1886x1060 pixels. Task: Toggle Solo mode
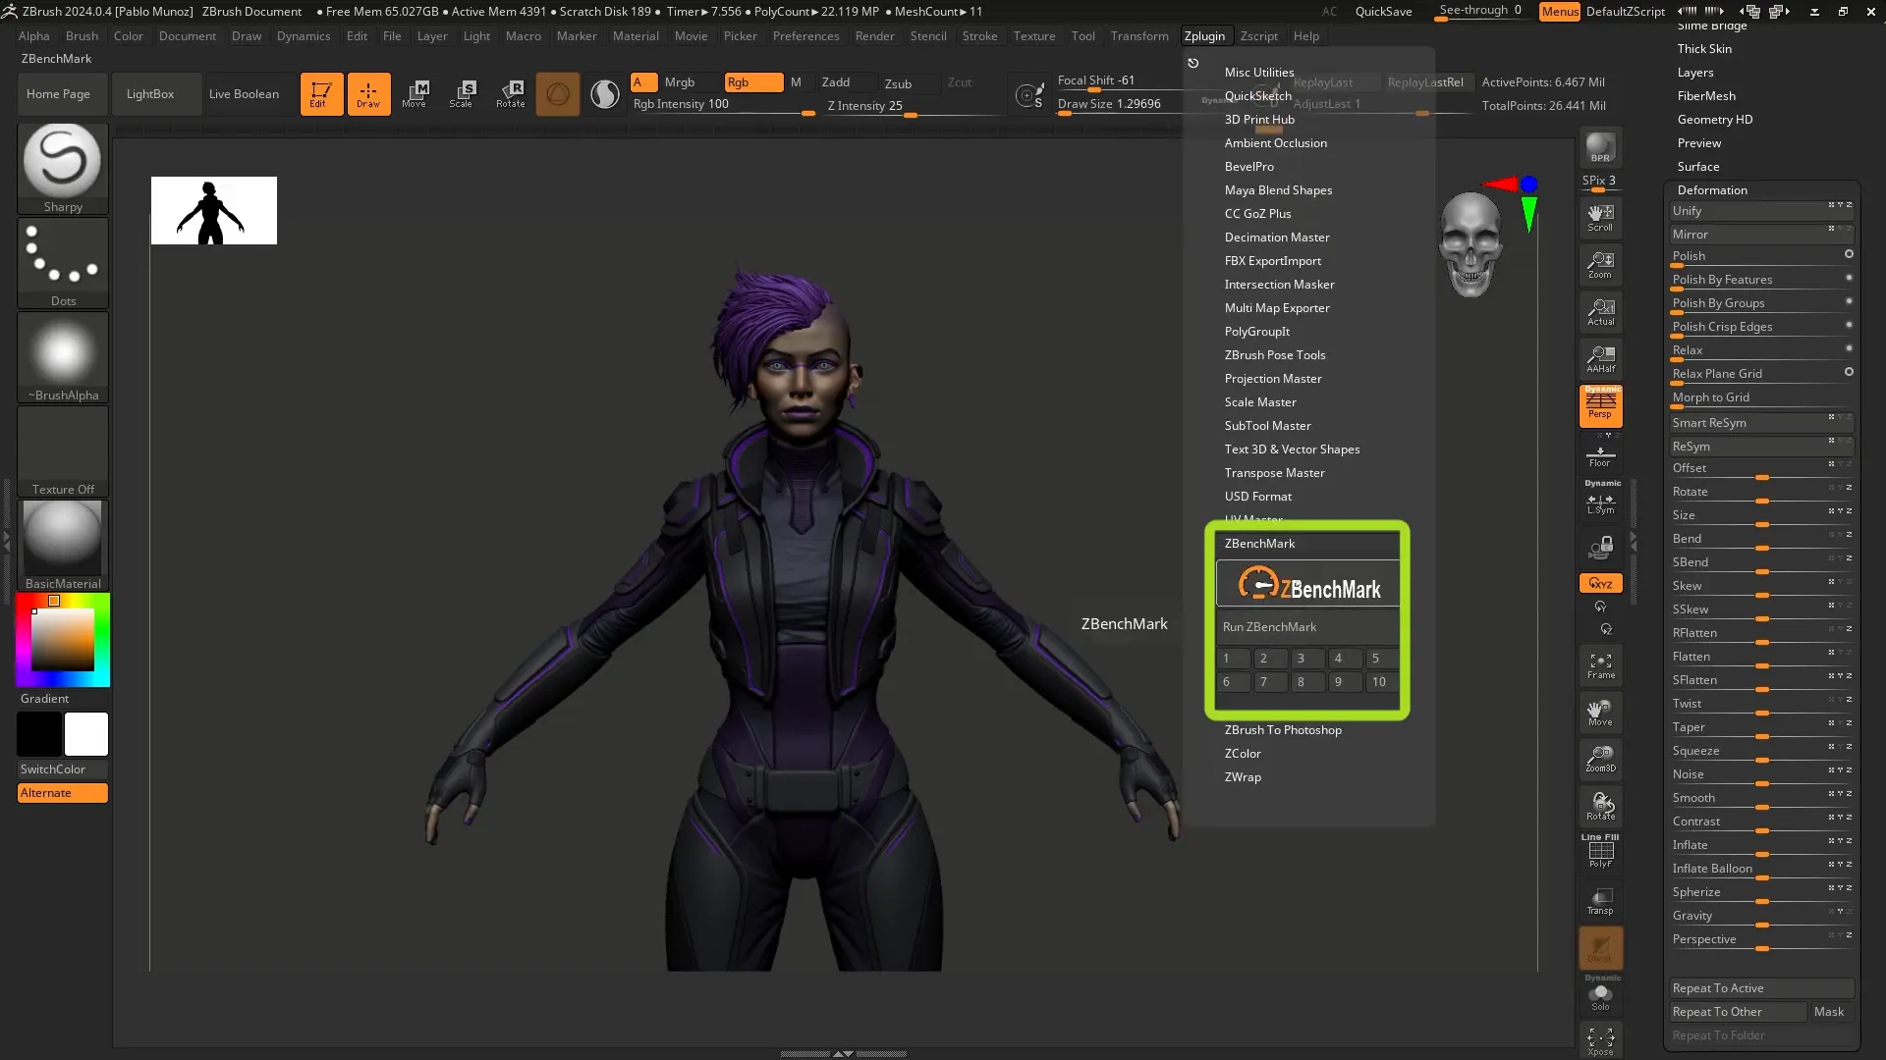point(1600,994)
